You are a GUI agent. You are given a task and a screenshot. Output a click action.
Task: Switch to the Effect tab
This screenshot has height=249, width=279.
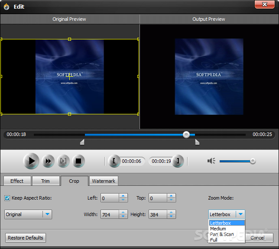(x=17, y=181)
